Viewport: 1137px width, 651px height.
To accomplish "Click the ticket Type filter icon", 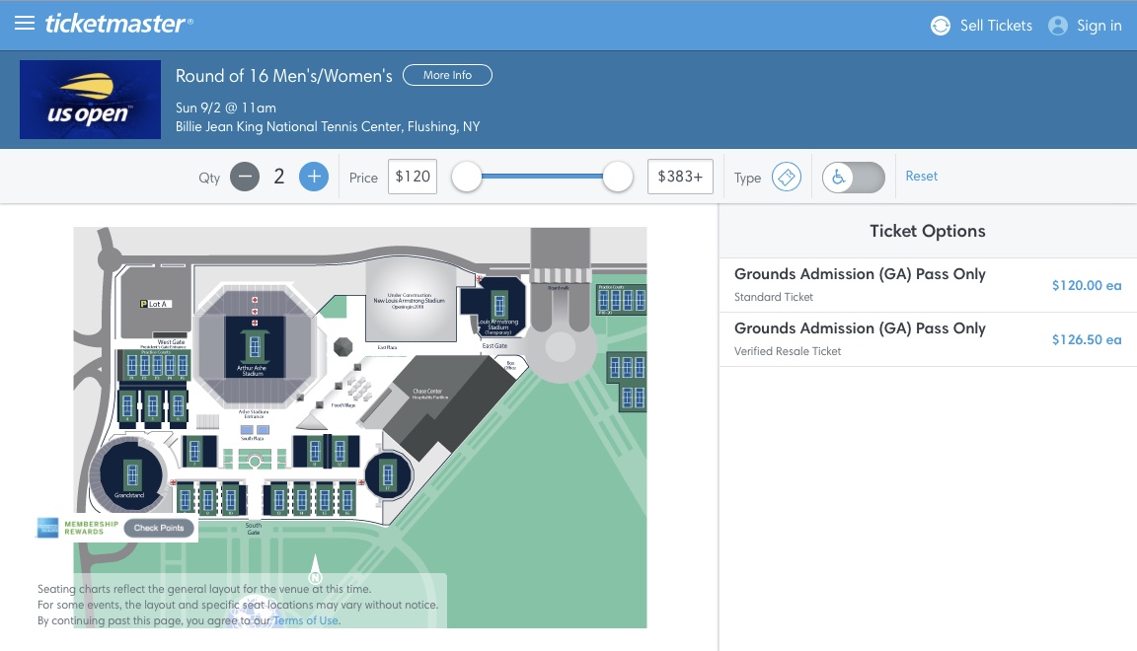I will click(x=786, y=177).
